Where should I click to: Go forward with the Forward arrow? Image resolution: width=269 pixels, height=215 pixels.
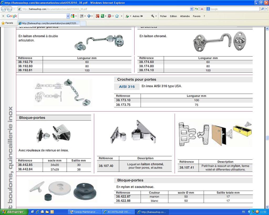pos(10,9)
